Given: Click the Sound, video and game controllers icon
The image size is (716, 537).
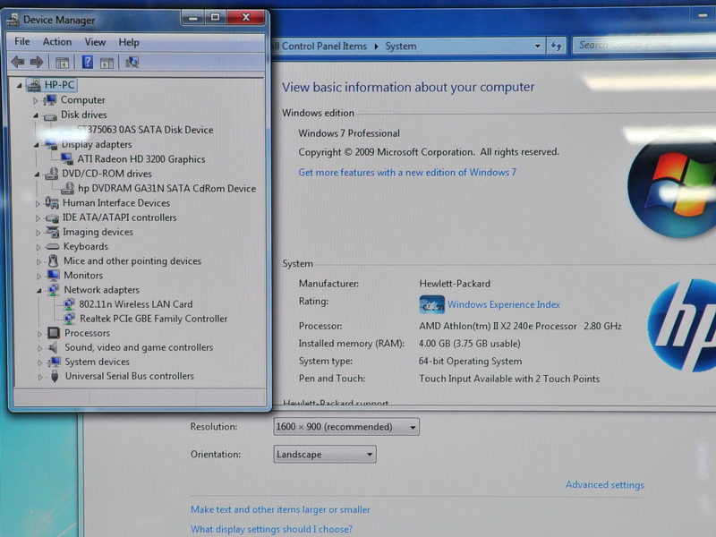Looking at the screenshot, I should click(54, 347).
